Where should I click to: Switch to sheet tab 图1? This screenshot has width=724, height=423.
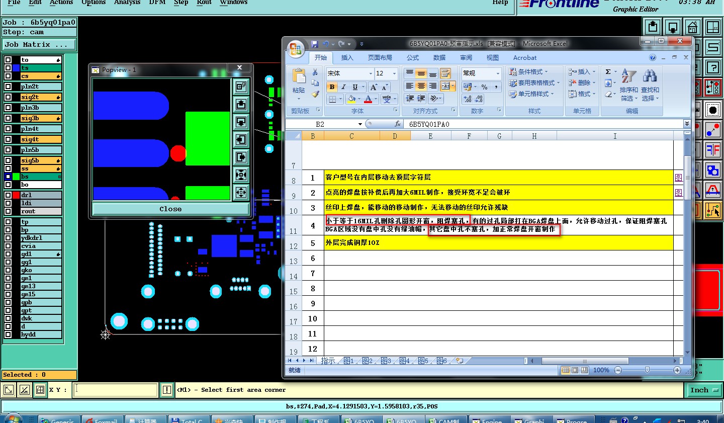(x=349, y=361)
